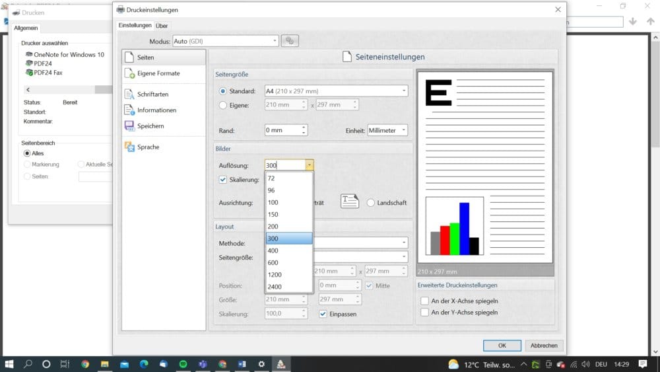
Task: Open the notification center icon
Action: (642, 364)
